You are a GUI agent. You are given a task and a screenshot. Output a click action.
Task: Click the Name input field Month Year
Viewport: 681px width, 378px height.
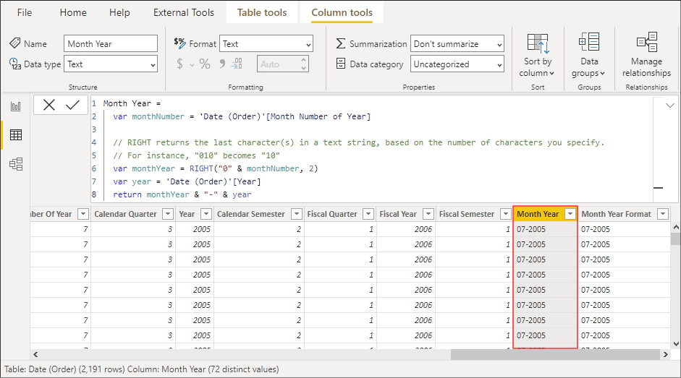click(111, 44)
